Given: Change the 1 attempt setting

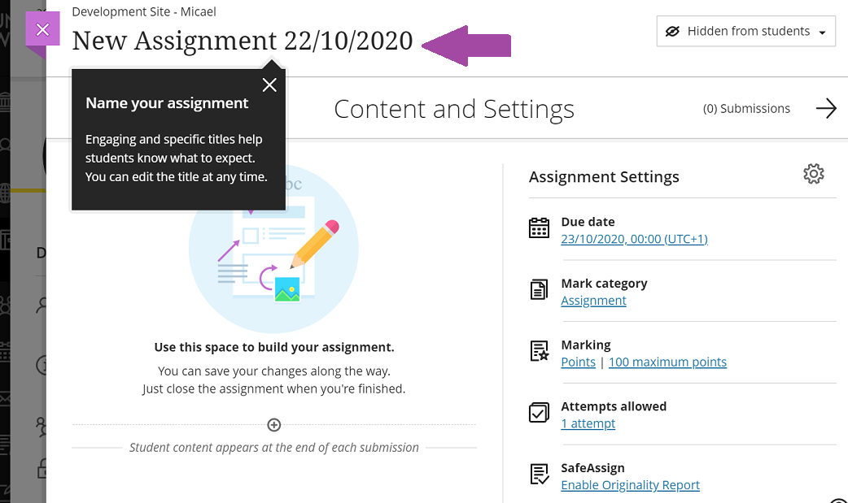Looking at the screenshot, I should tap(588, 423).
